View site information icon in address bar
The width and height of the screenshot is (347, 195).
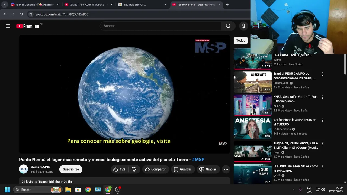click(x=31, y=14)
